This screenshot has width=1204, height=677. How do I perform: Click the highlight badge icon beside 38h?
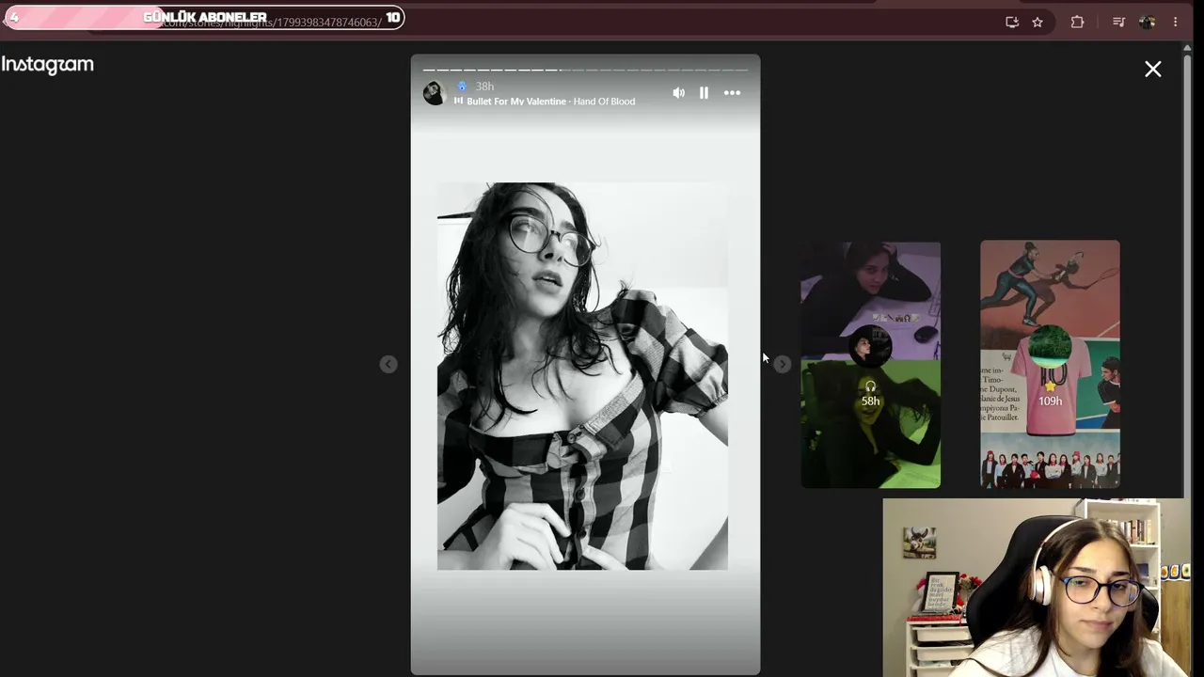461,87
